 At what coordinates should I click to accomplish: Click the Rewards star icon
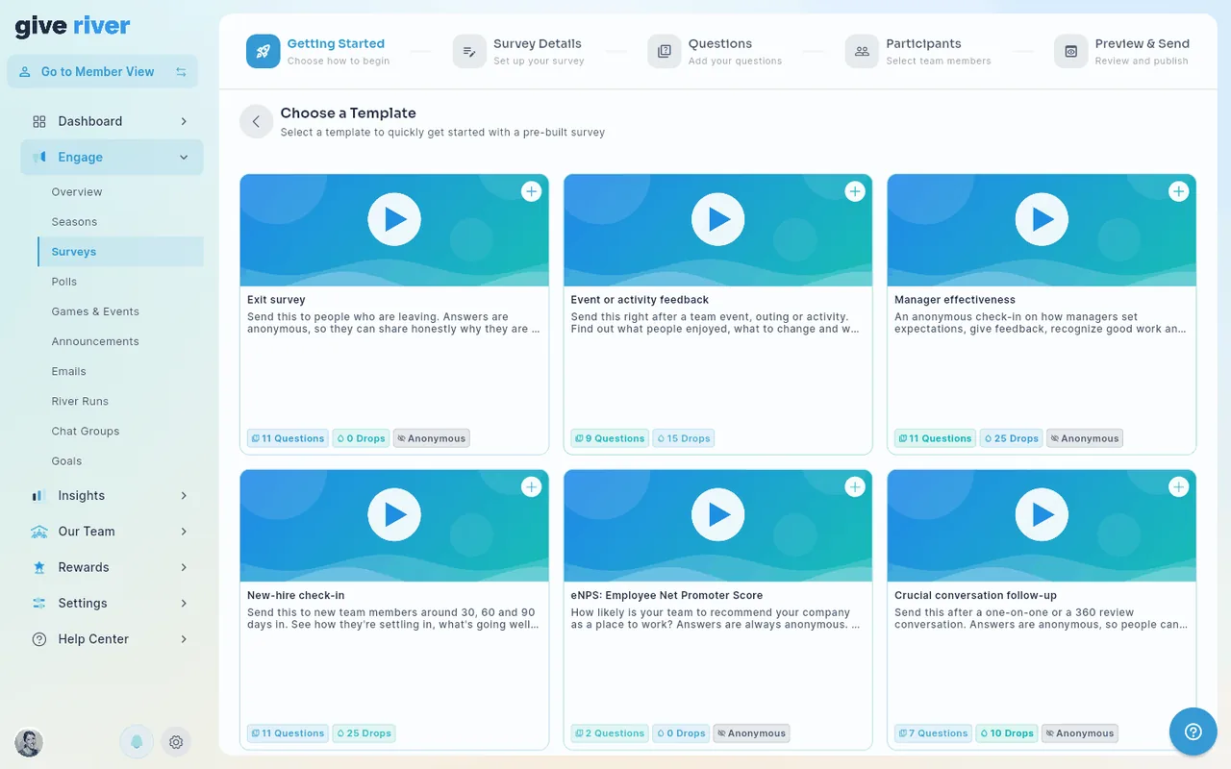pos(39,567)
